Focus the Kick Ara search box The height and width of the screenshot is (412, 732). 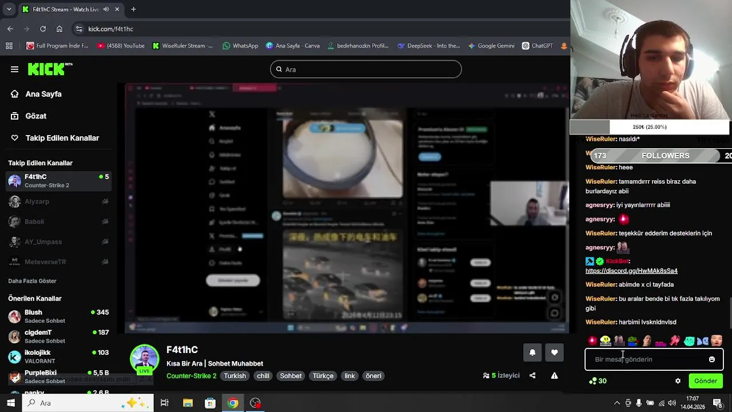[366, 69]
